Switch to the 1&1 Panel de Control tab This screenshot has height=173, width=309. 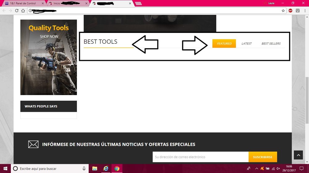[x=23, y=3]
